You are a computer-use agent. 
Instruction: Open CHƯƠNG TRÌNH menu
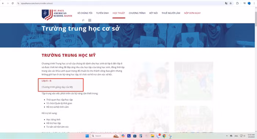137,13
